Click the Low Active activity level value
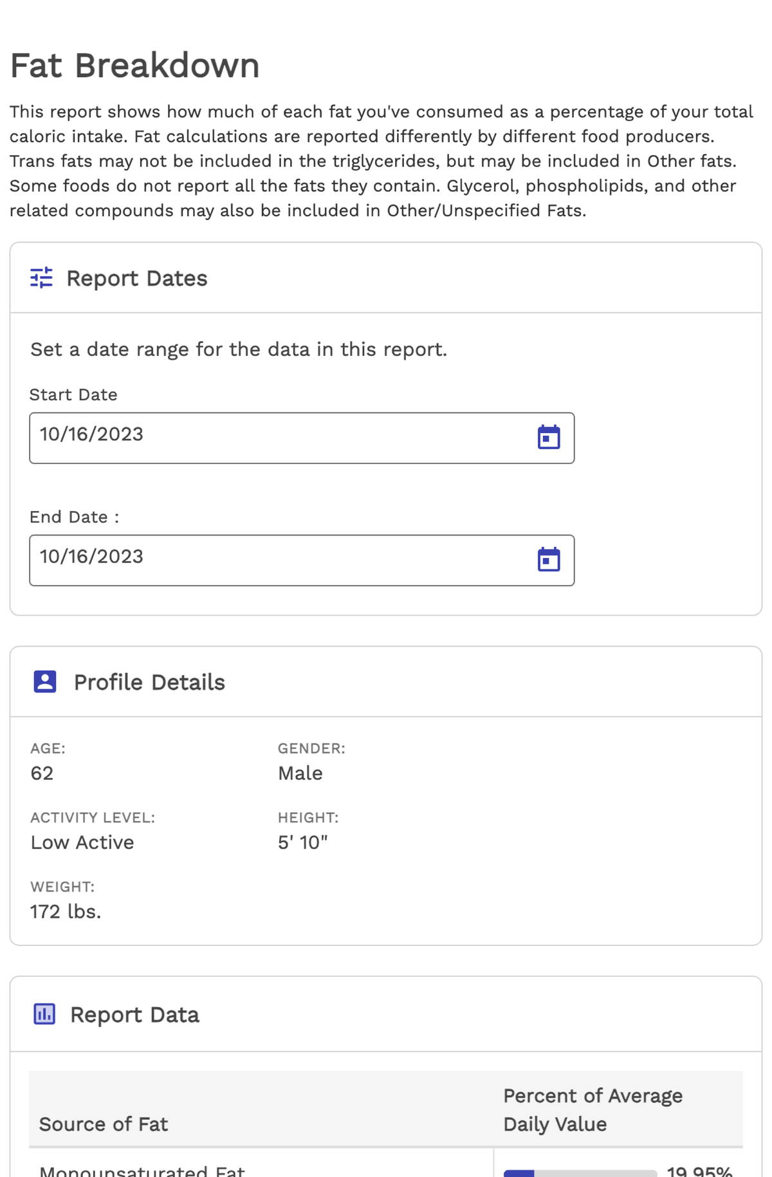 click(82, 842)
